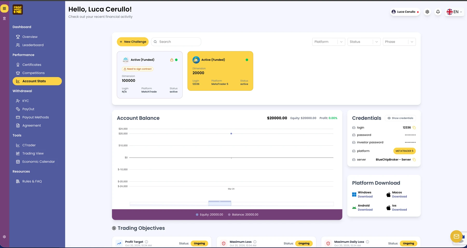
Task: Open notifications bell icon
Action: (x=438, y=12)
